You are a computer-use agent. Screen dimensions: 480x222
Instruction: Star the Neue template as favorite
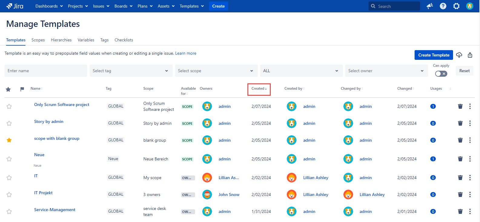click(x=9, y=159)
